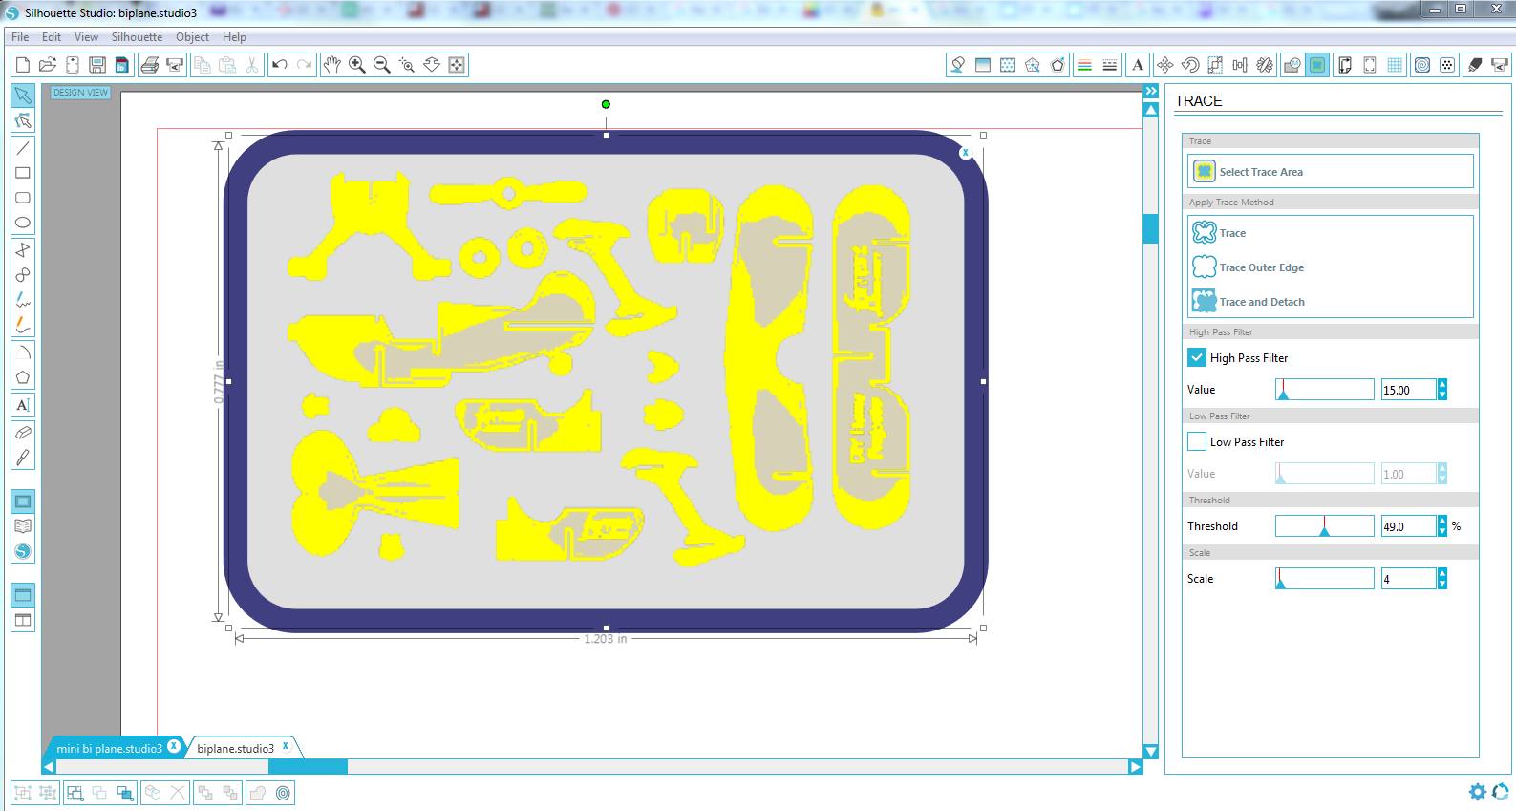Screen dimensions: 1516x811
Task: Select the Eraser tool
Action: click(x=23, y=433)
